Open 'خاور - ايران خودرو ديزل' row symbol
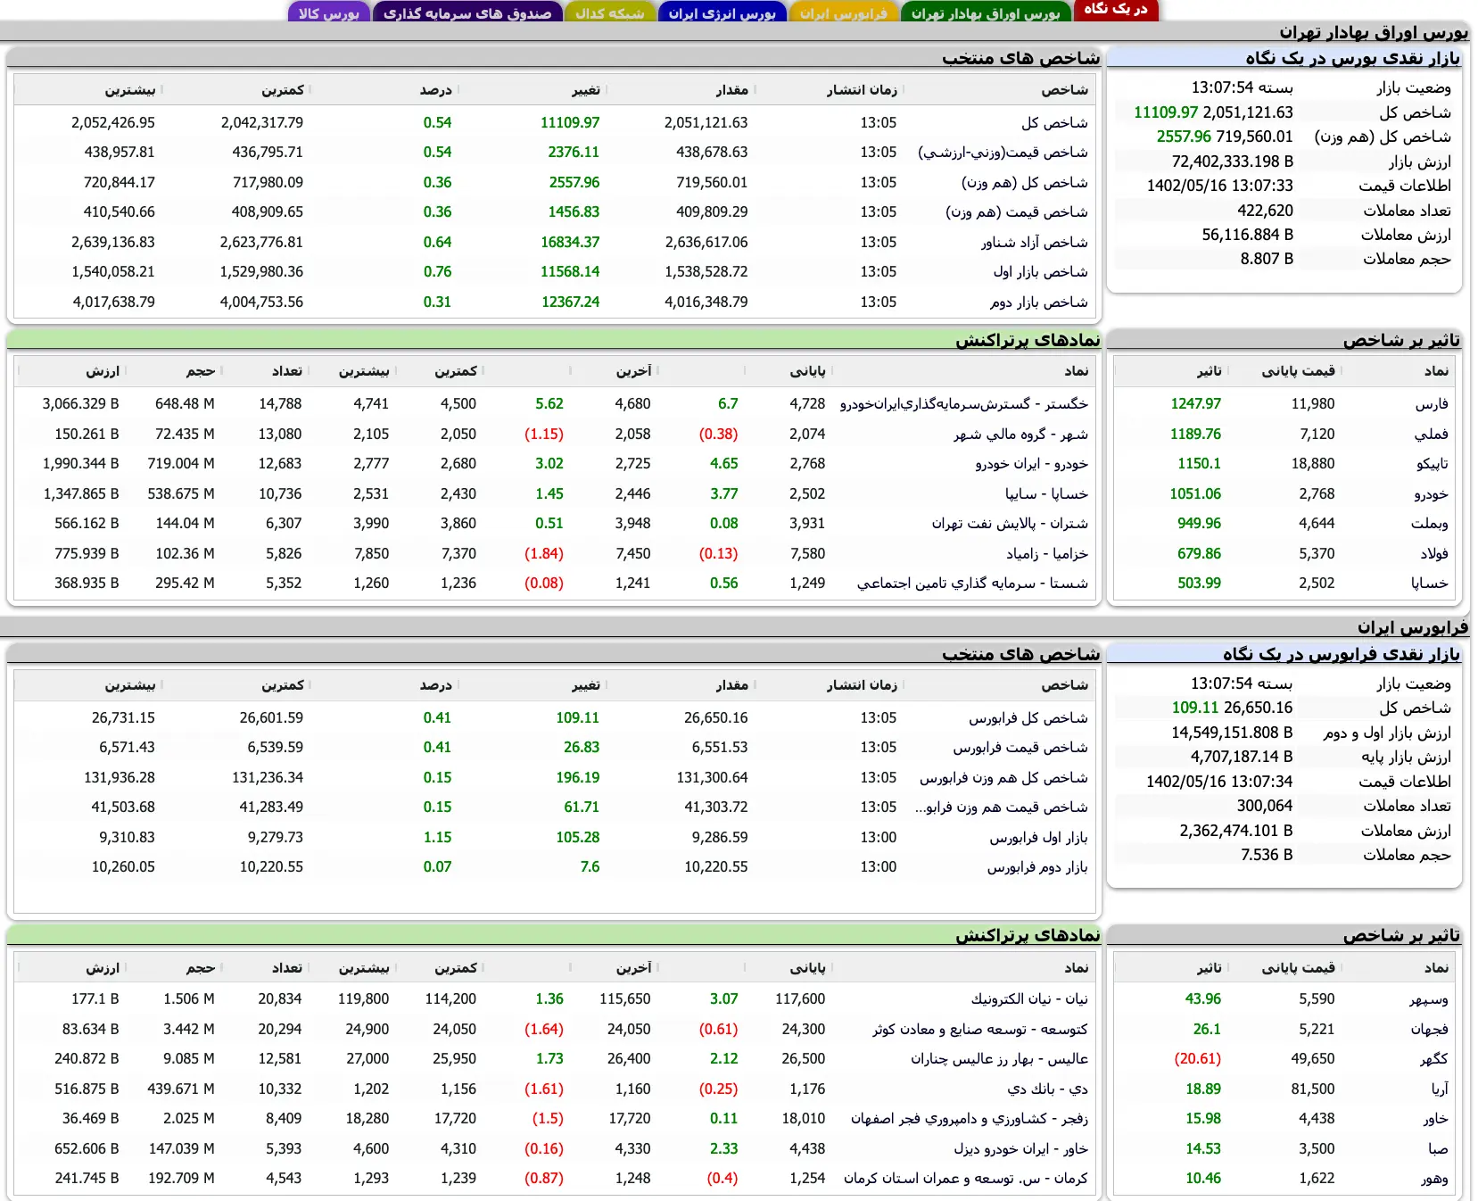Screen dimensions: 1478x1201 tap(1020, 1149)
